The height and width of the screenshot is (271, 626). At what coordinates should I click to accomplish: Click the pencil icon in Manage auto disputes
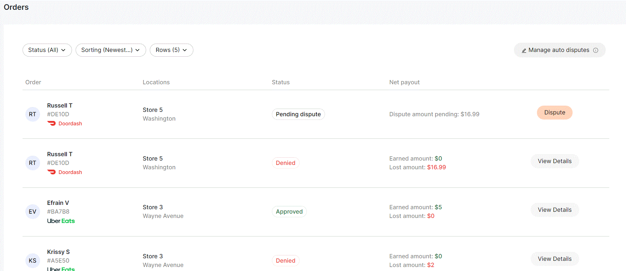pyautogui.click(x=524, y=50)
